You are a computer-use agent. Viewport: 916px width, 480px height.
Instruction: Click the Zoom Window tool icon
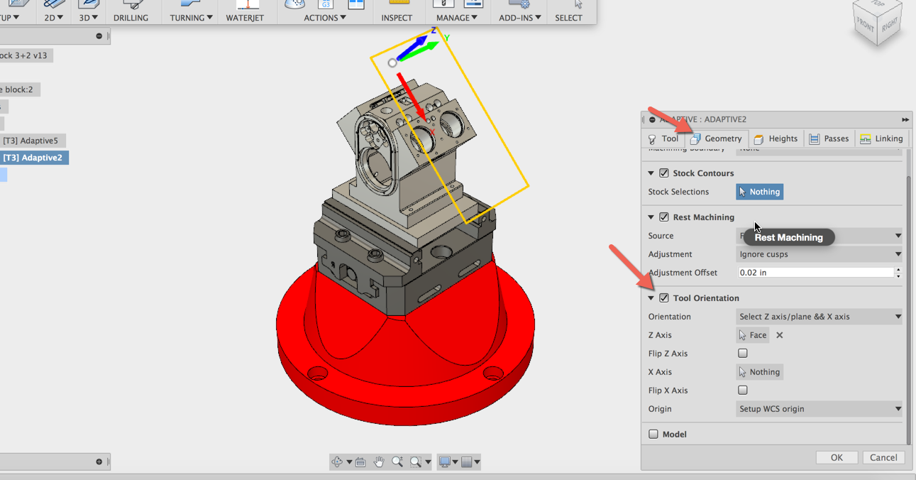414,462
